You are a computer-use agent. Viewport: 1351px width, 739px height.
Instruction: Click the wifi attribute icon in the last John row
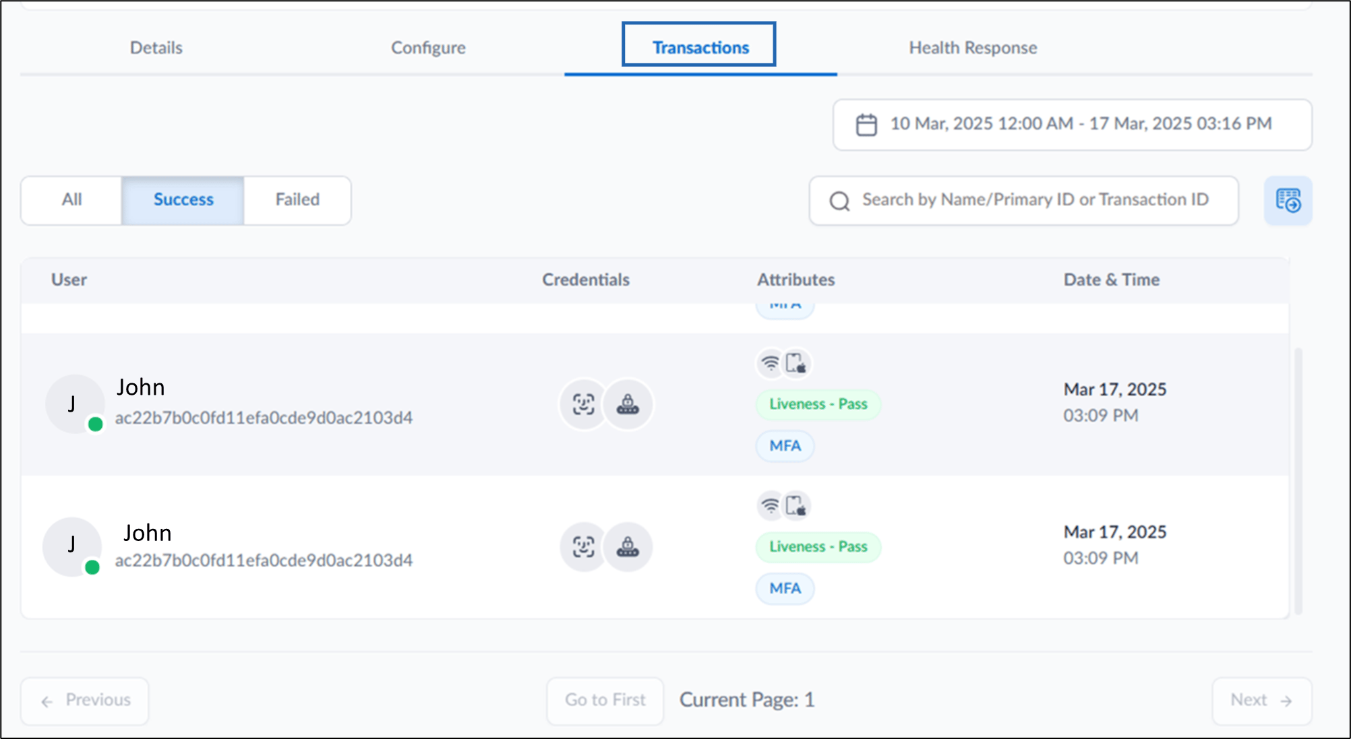click(x=770, y=506)
